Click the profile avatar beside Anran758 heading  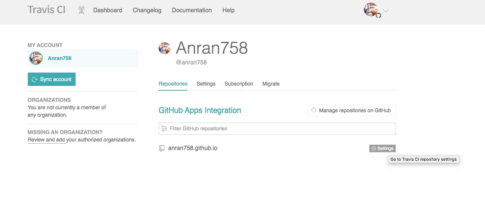(165, 48)
